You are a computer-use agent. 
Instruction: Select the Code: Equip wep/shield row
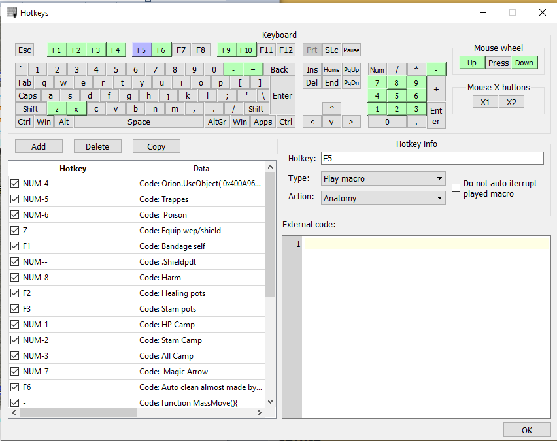(137, 231)
